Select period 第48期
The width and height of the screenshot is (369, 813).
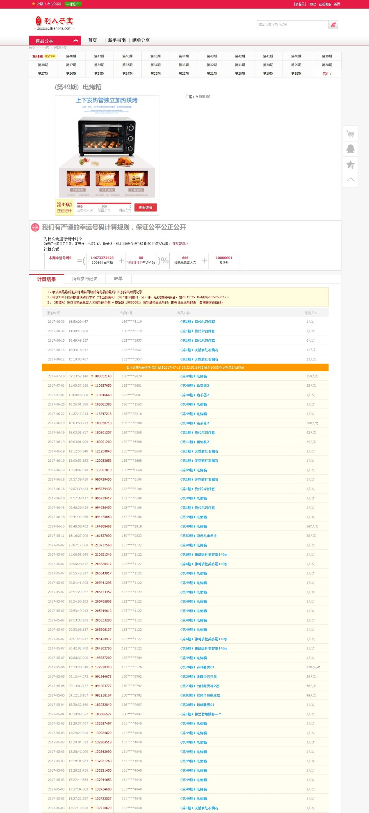(71, 56)
